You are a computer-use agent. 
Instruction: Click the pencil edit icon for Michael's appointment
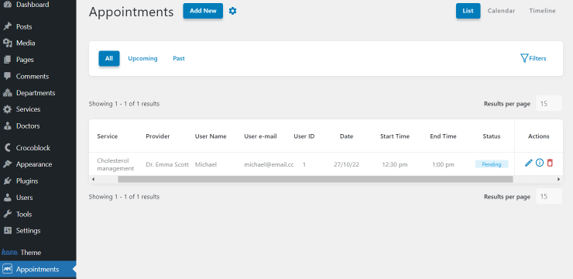(x=528, y=163)
